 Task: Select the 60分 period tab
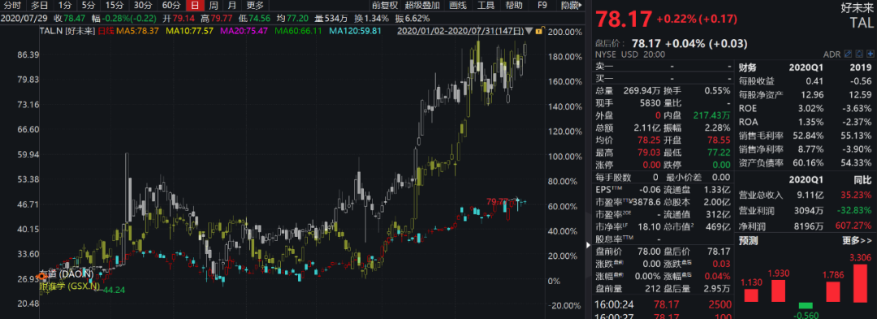171,6
